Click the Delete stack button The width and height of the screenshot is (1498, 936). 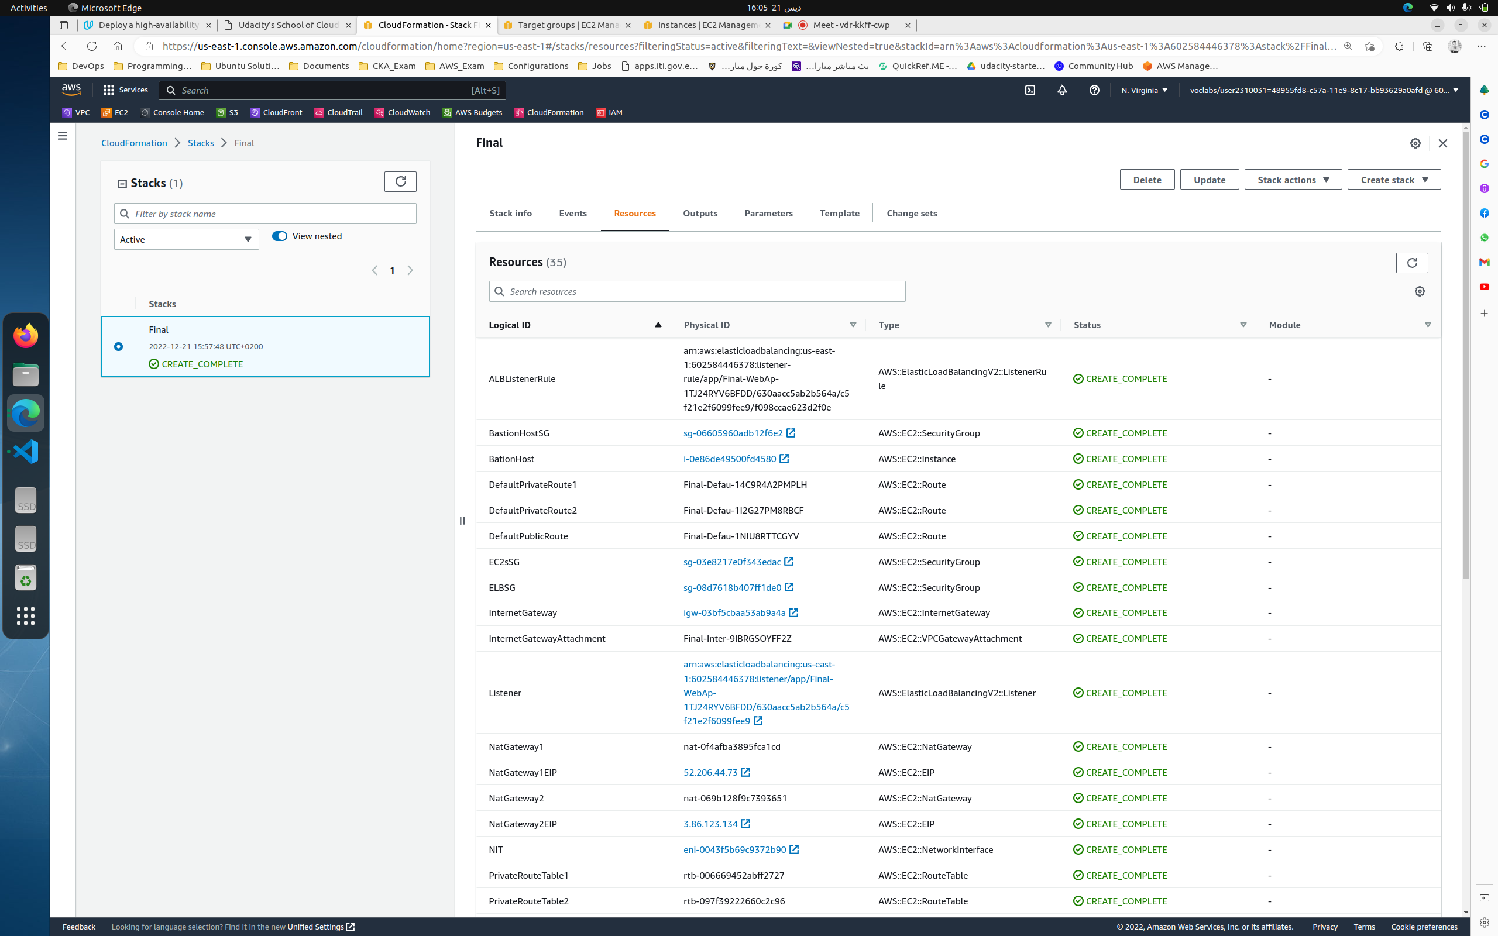tap(1146, 180)
